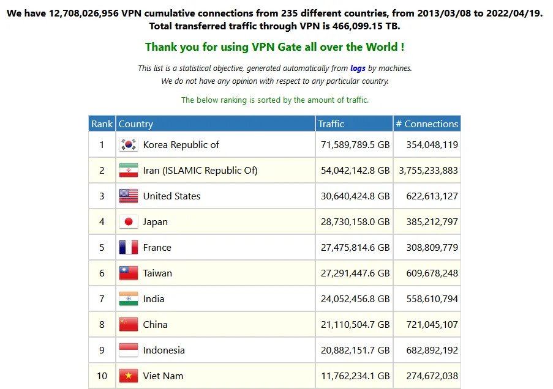Click the Iran flag icon
The height and width of the screenshot is (389, 553).
tap(129, 171)
